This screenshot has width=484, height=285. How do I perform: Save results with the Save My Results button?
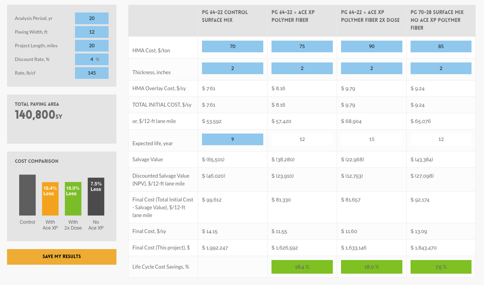point(62,257)
